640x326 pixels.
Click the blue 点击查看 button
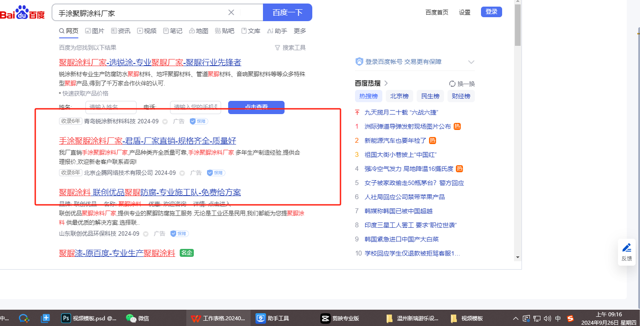point(256,107)
